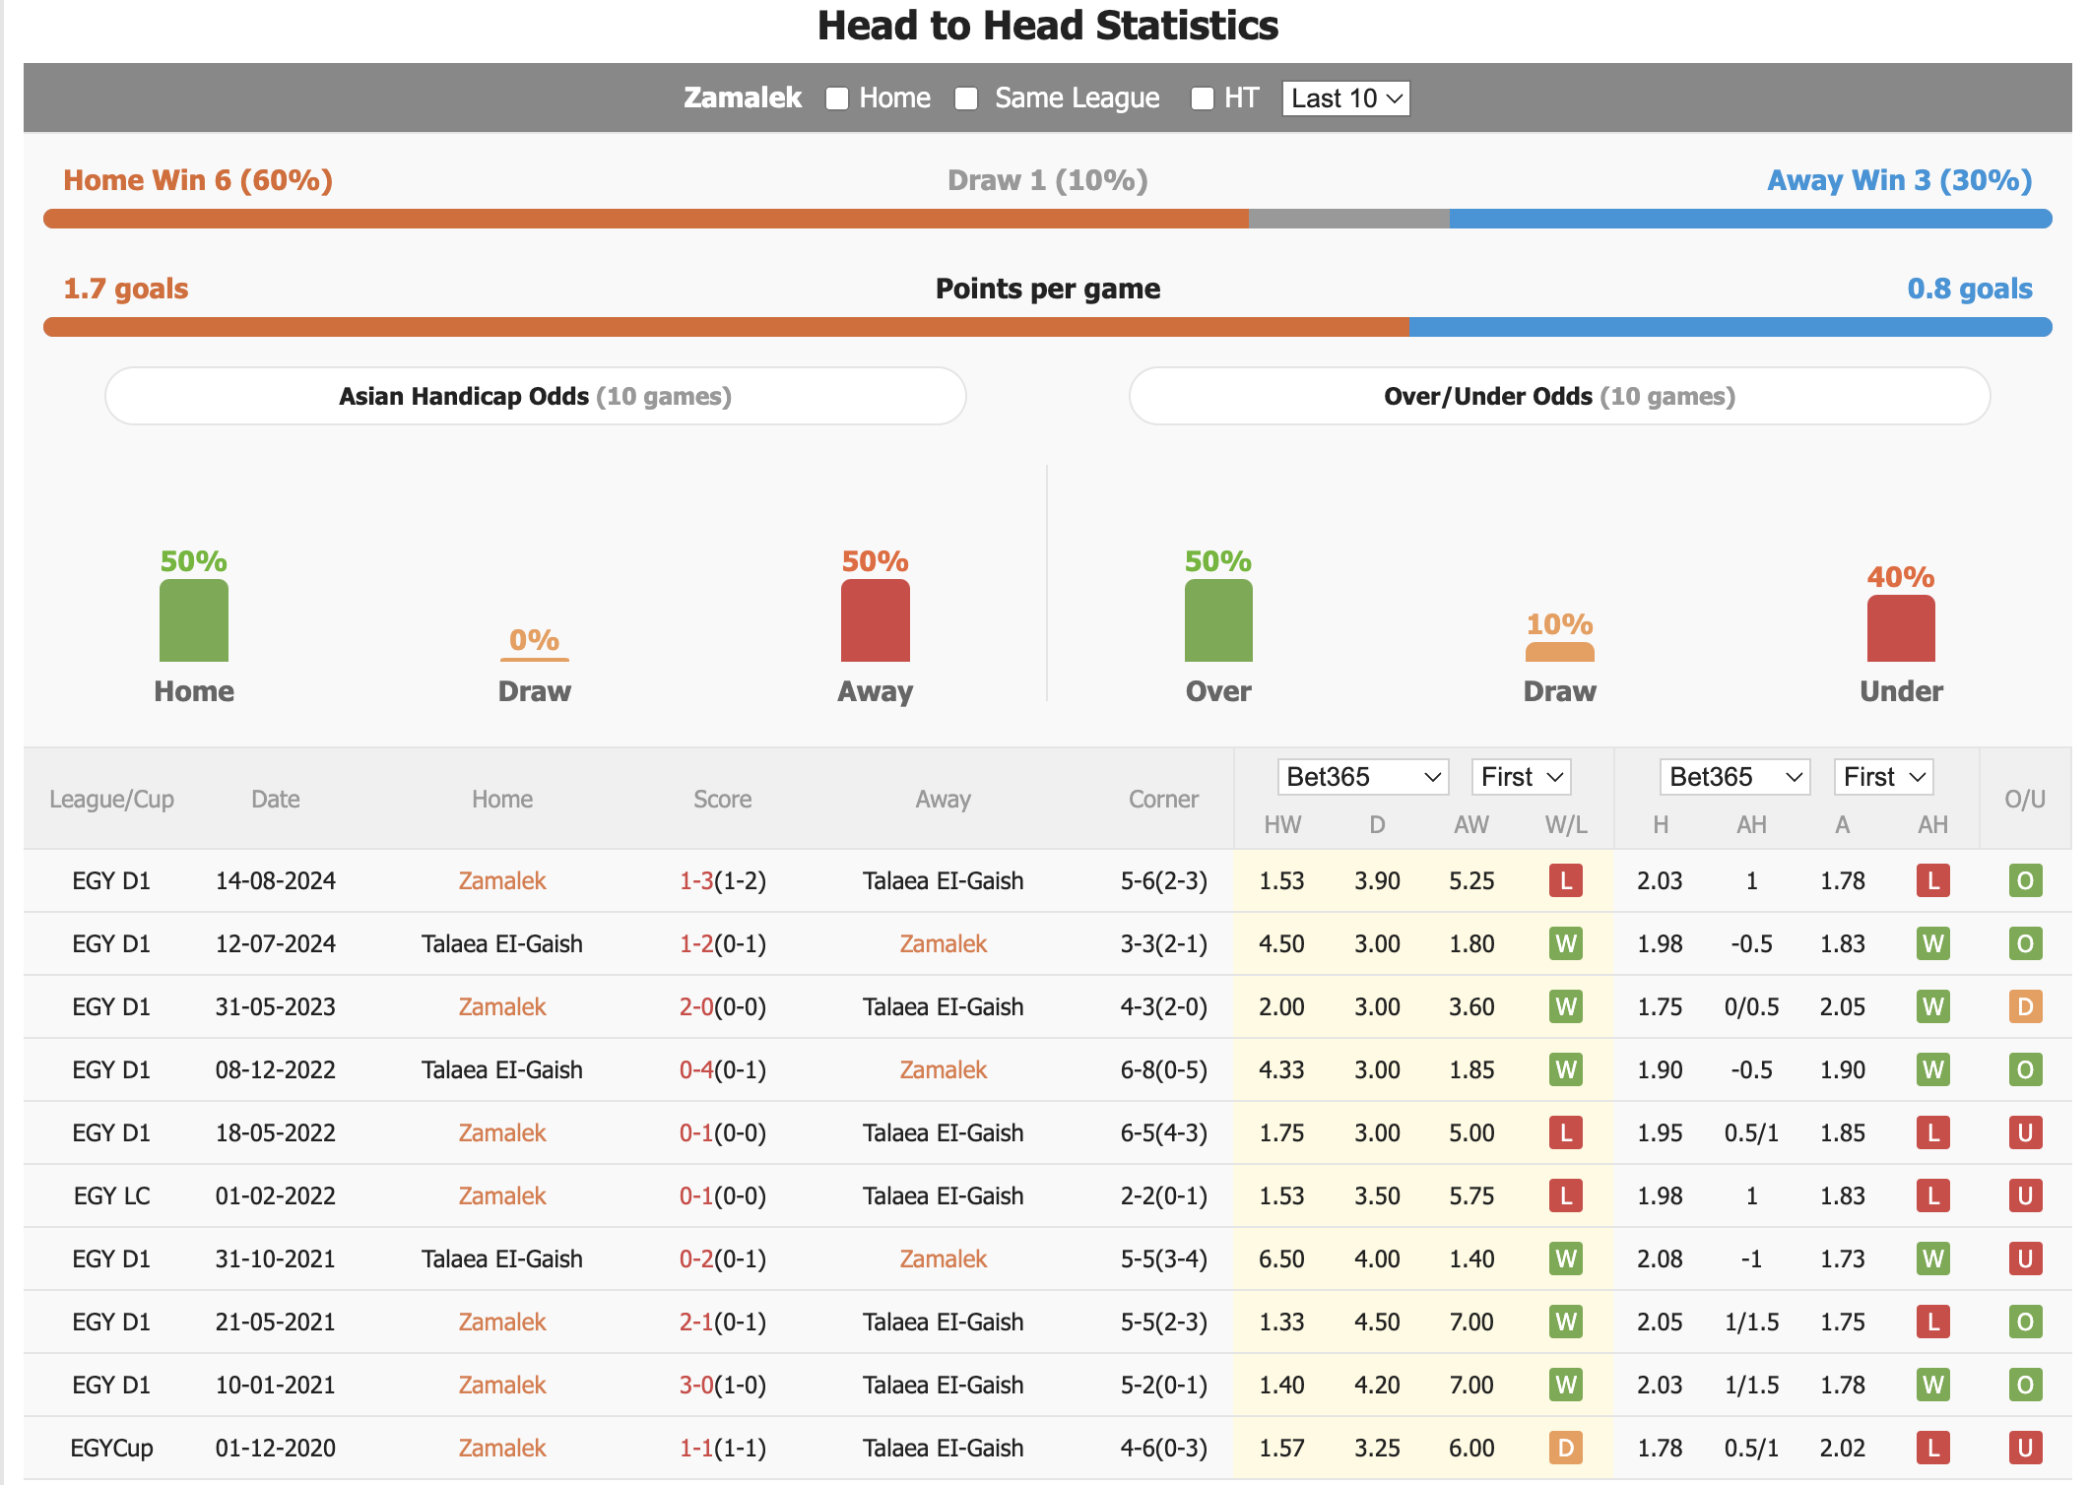Click red L AH badge in 14-08-2024 row
The width and height of the screenshot is (2090, 1485).
coord(1933,880)
